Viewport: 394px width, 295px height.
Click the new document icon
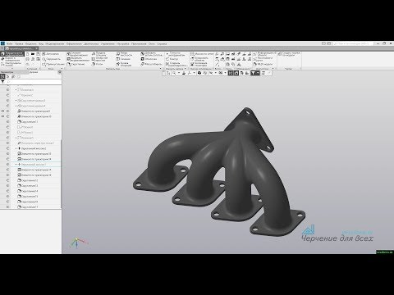coord(28,54)
